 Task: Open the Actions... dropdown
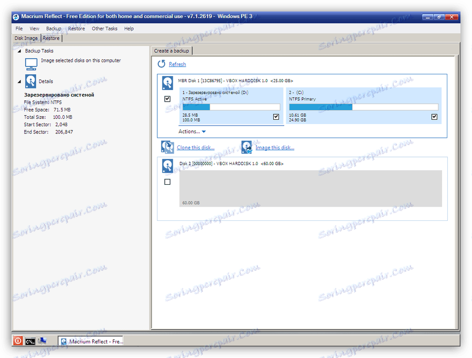point(192,131)
